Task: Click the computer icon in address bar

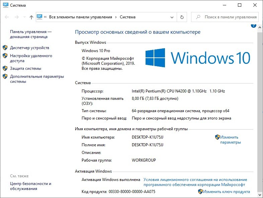Action: 39,17
